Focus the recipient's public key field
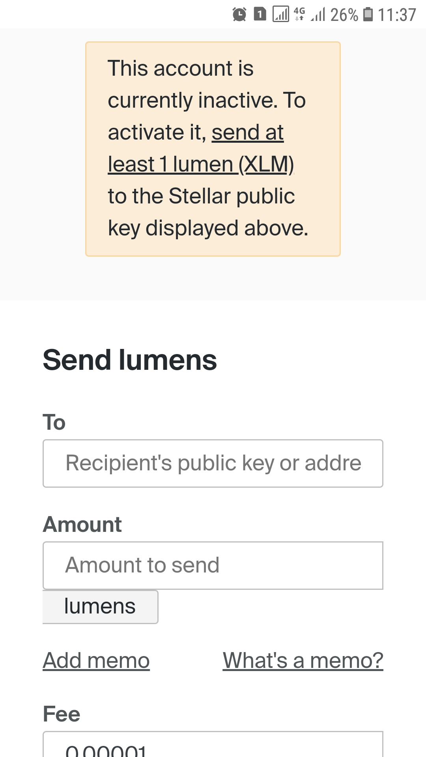Viewport: 426px width, 757px height. [213, 463]
